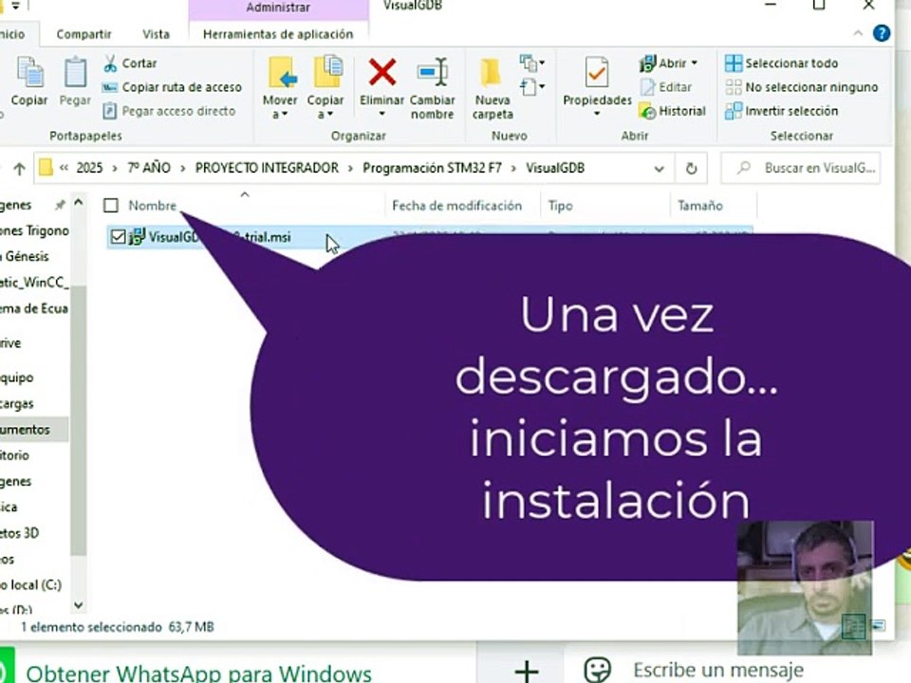The width and height of the screenshot is (911, 683).
Task: Go up one folder level arrow
Action: point(19,169)
